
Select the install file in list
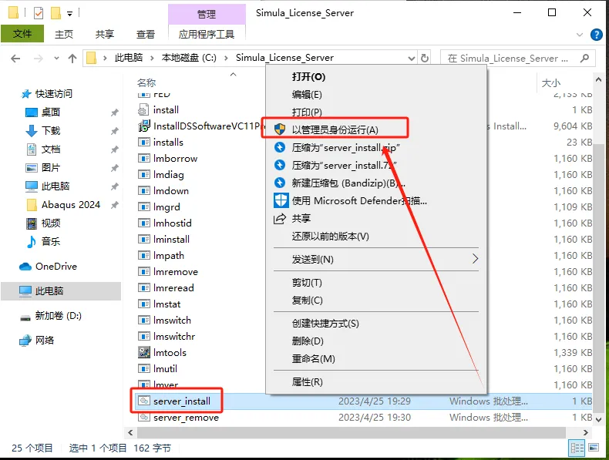point(166,110)
